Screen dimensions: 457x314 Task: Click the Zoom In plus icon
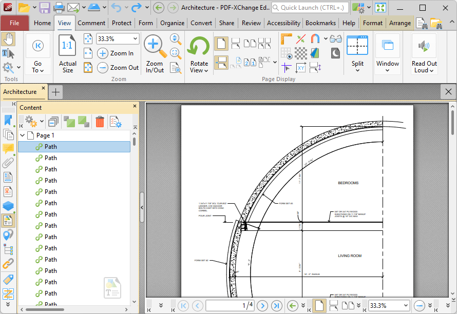[x=103, y=53]
